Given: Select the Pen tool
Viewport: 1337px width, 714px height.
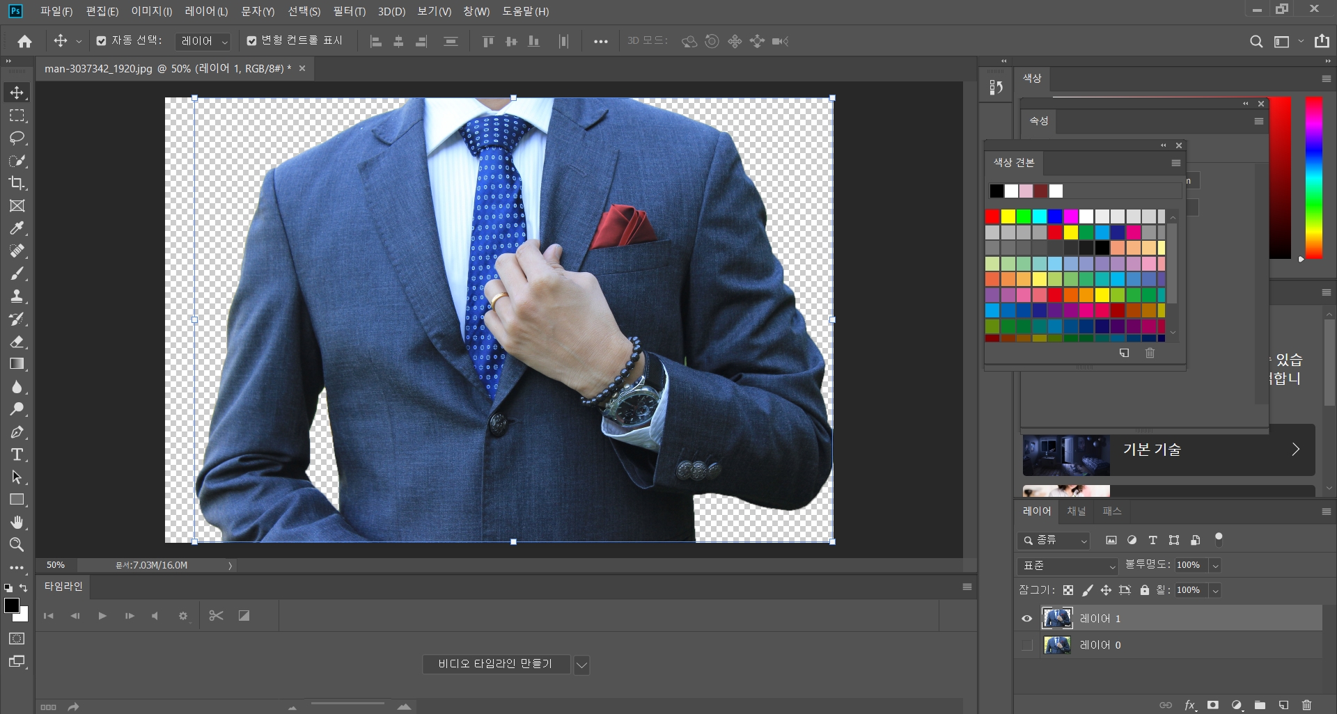Looking at the screenshot, I should pyautogui.click(x=17, y=432).
